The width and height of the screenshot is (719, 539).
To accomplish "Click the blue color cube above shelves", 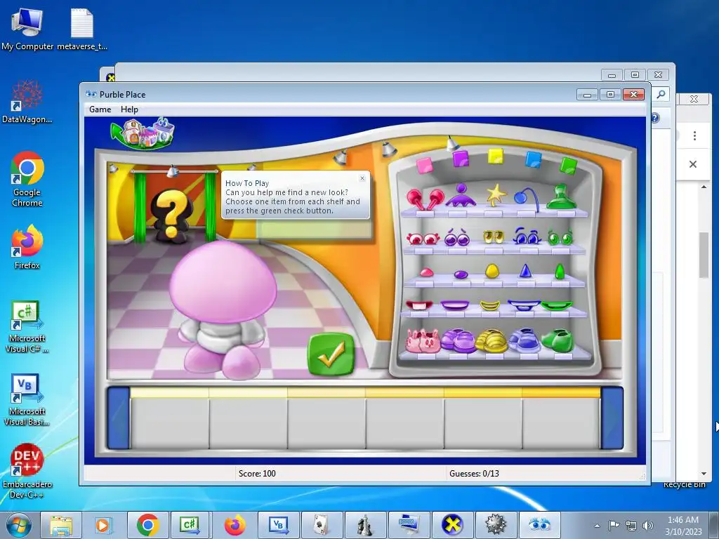I will [x=533, y=159].
